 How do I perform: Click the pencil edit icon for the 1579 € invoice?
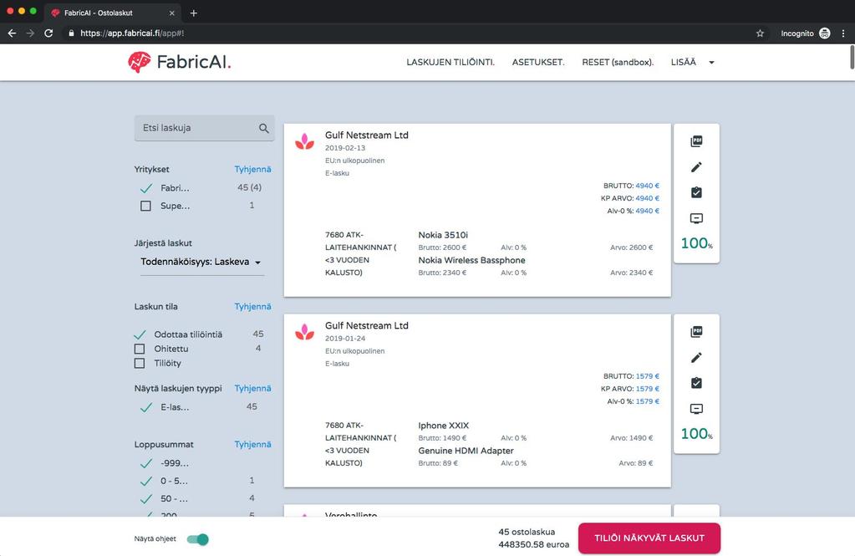(x=696, y=357)
